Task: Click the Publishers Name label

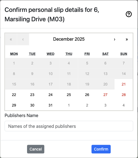Action: tap(22, 115)
